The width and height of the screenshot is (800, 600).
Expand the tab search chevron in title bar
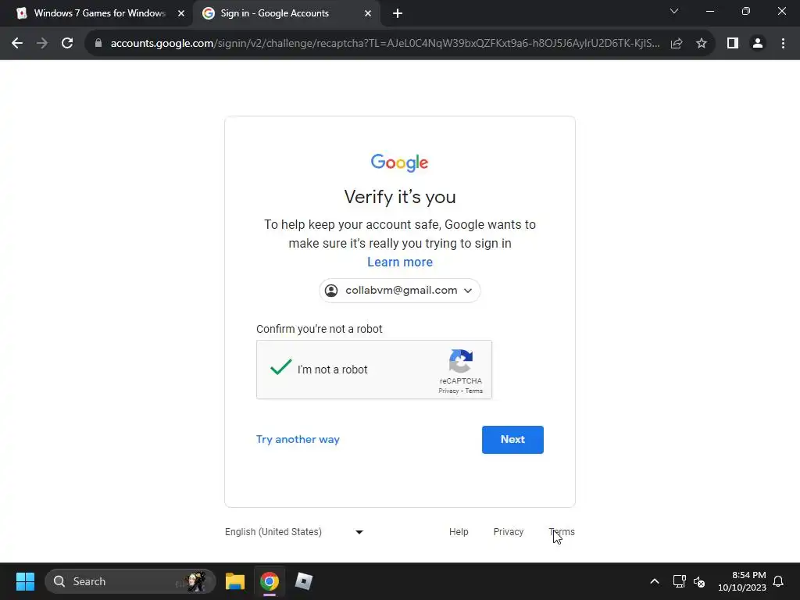674,11
